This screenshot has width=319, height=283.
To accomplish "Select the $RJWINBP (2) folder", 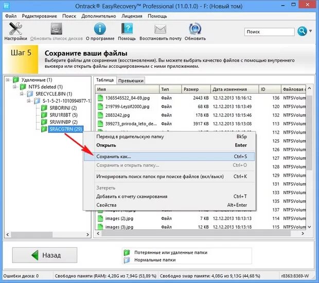I will (x=63, y=122).
